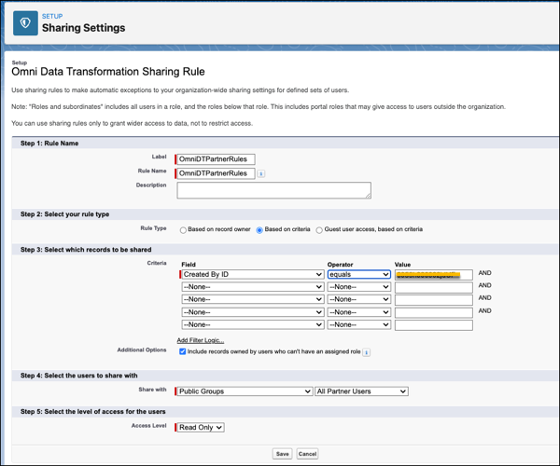Open the Rule Name info icon
560x466 pixels.
[x=261, y=173]
